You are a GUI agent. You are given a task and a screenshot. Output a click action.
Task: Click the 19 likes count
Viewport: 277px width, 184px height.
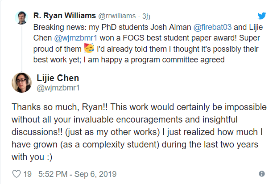coord(27,173)
